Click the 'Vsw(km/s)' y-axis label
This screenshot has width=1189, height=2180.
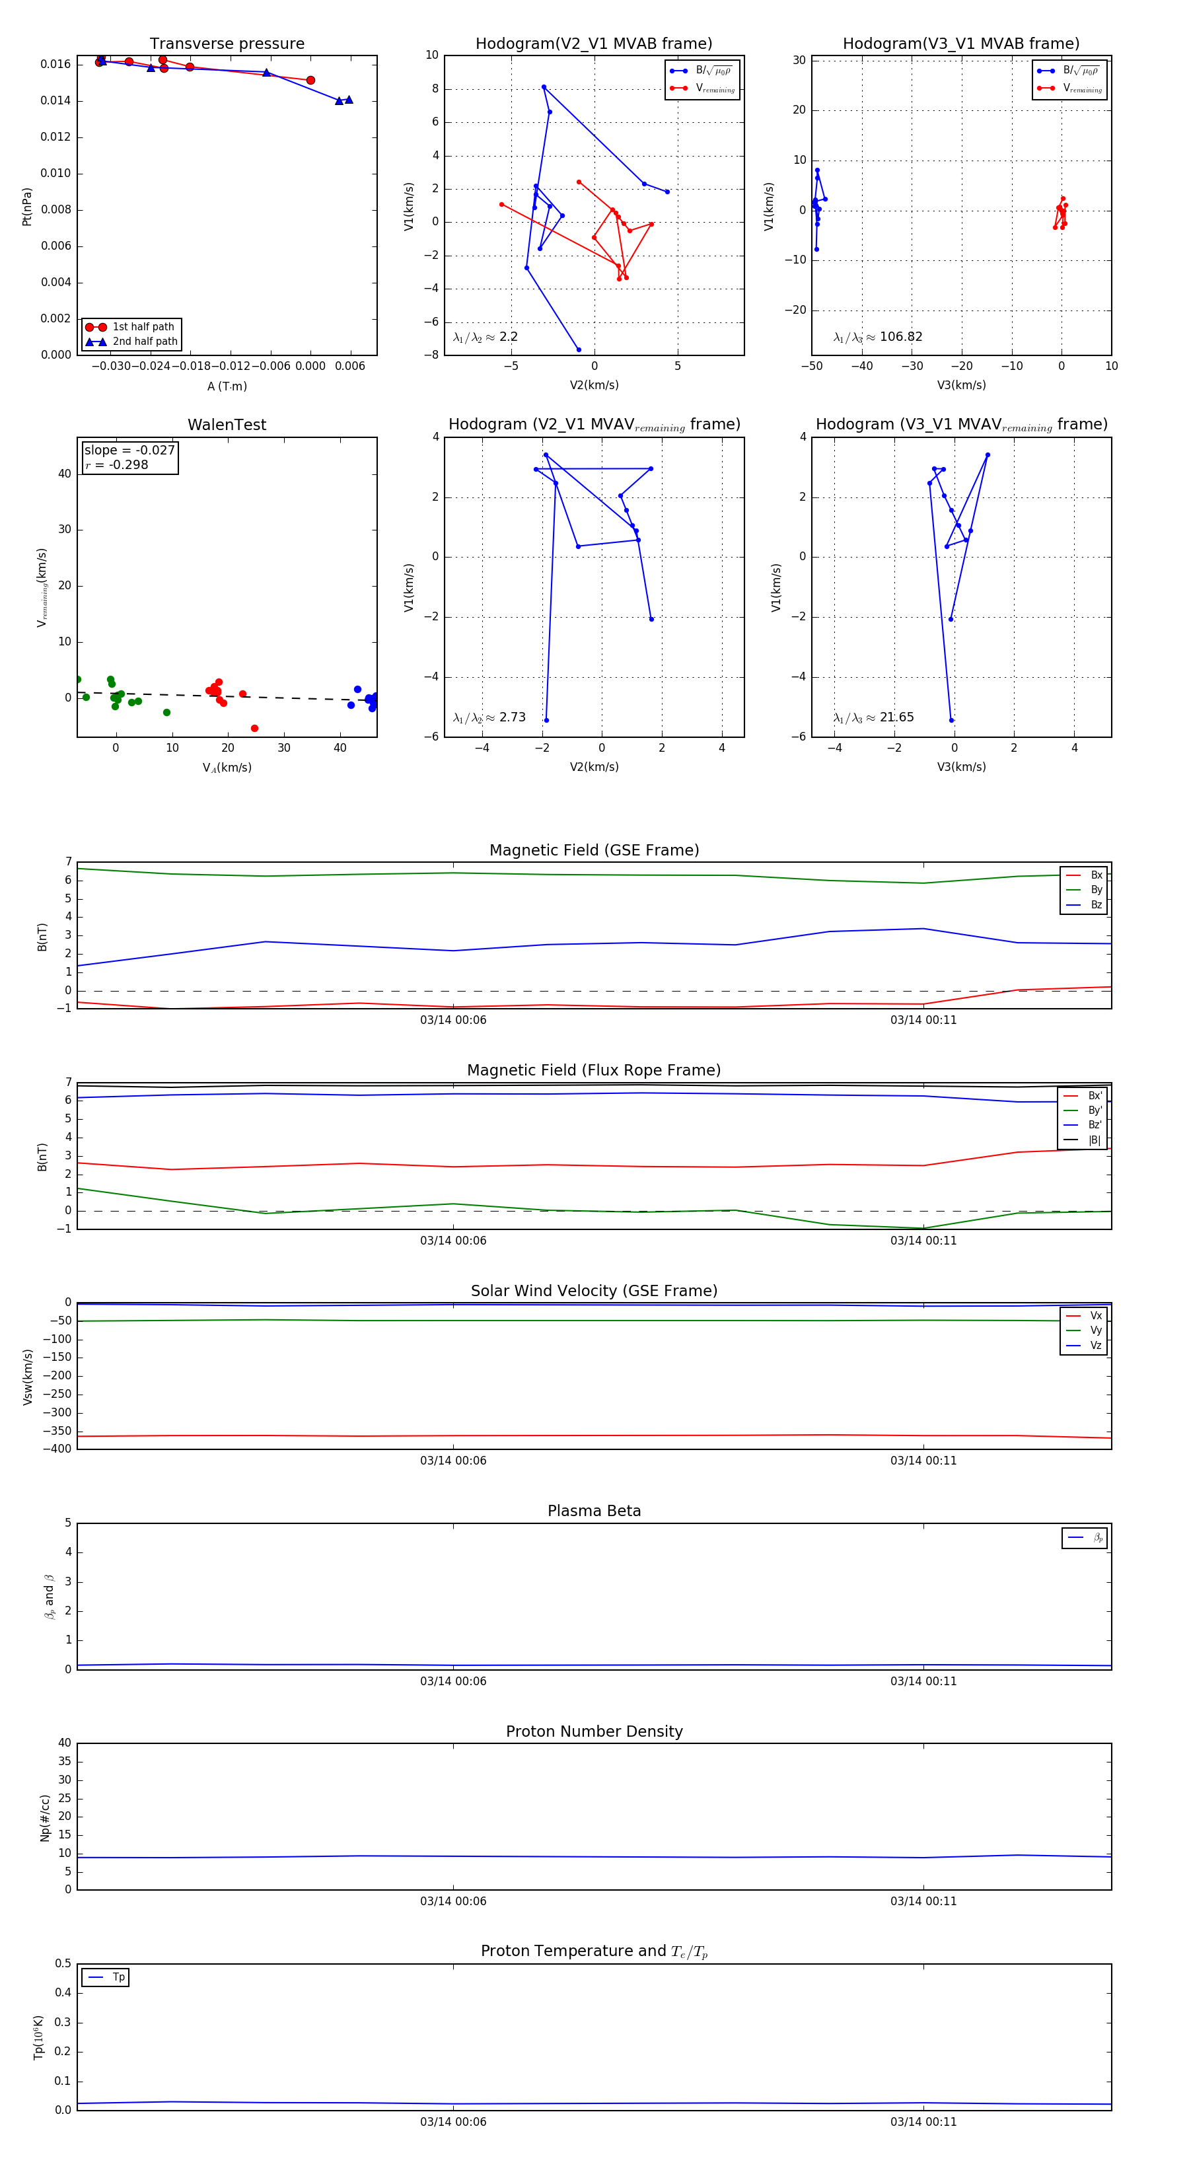[28, 1377]
